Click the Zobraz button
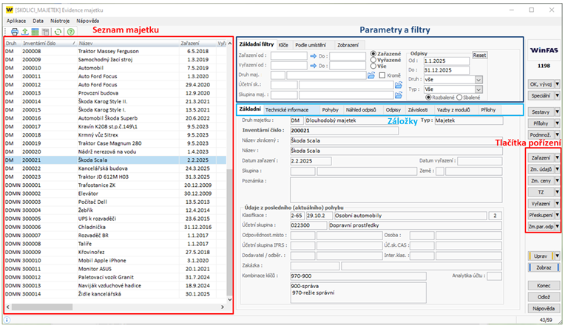Viewport: 568px width, 328px height. pos(544,267)
